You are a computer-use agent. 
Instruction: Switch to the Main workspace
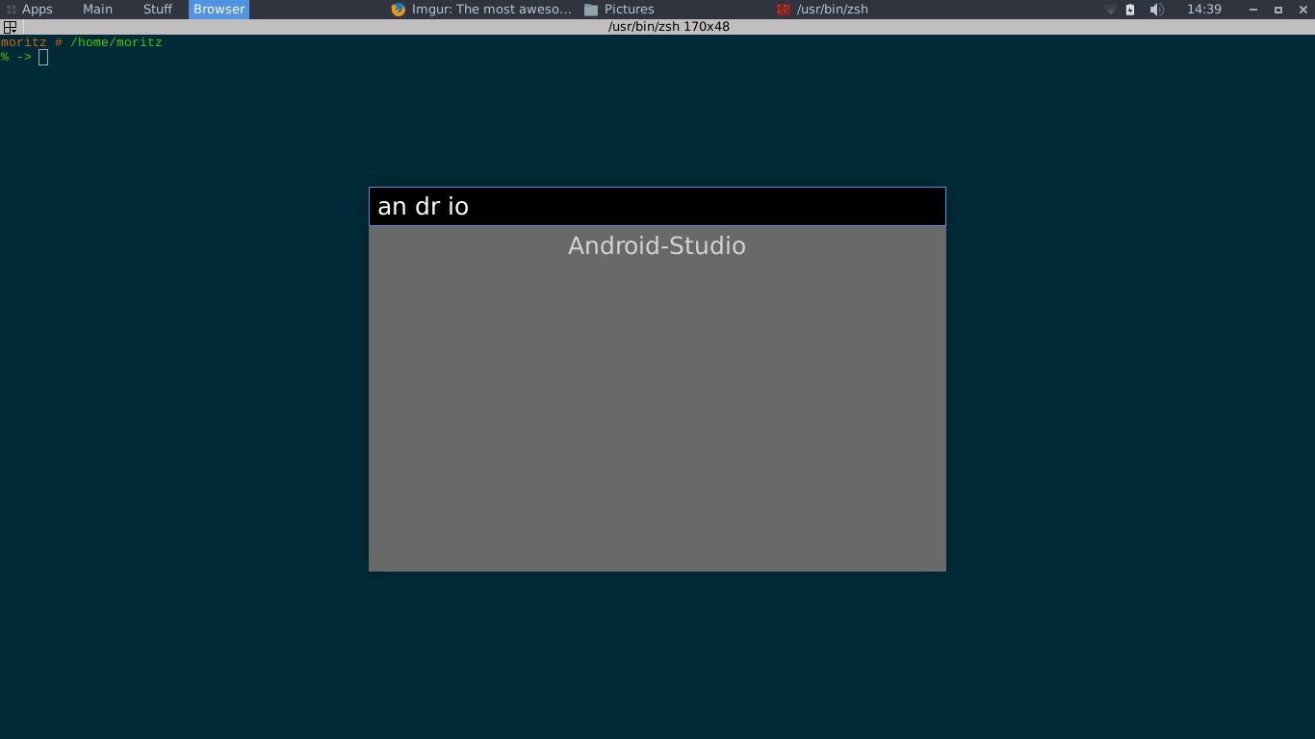(x=97, y=10)
